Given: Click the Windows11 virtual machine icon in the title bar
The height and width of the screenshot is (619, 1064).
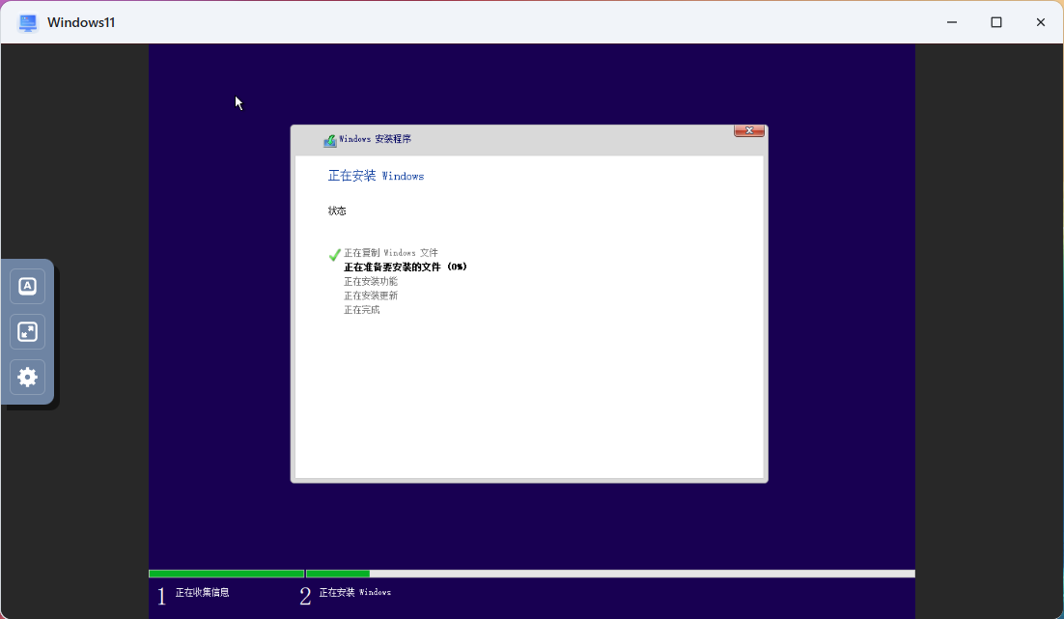Looking at the screenshot, I should point(28,22).
